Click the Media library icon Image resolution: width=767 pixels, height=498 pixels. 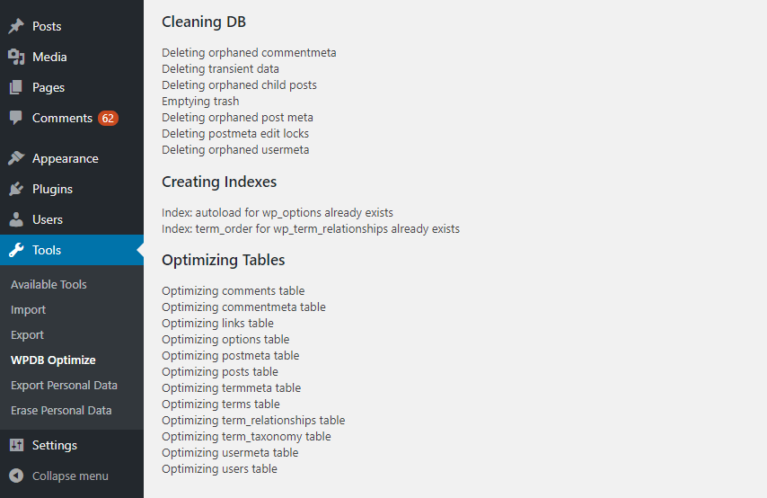[16, 58]
